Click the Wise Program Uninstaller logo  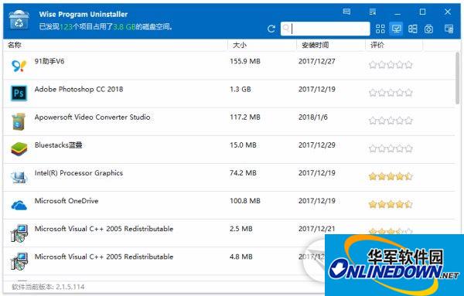19,20
